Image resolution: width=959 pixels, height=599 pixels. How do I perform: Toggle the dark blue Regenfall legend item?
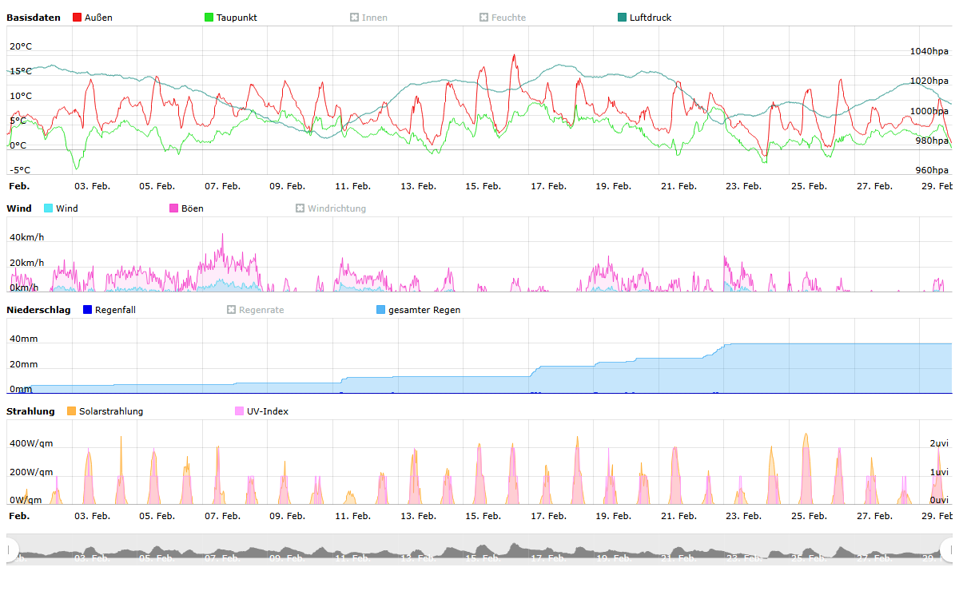pos(88,310)
